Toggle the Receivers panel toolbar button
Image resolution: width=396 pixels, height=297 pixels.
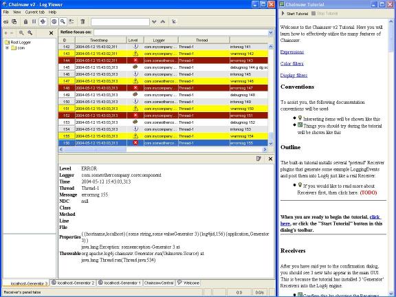click(x=43, y=22)
